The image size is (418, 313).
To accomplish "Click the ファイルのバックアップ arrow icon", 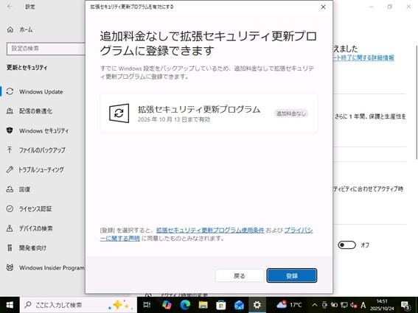I will 10,150.
